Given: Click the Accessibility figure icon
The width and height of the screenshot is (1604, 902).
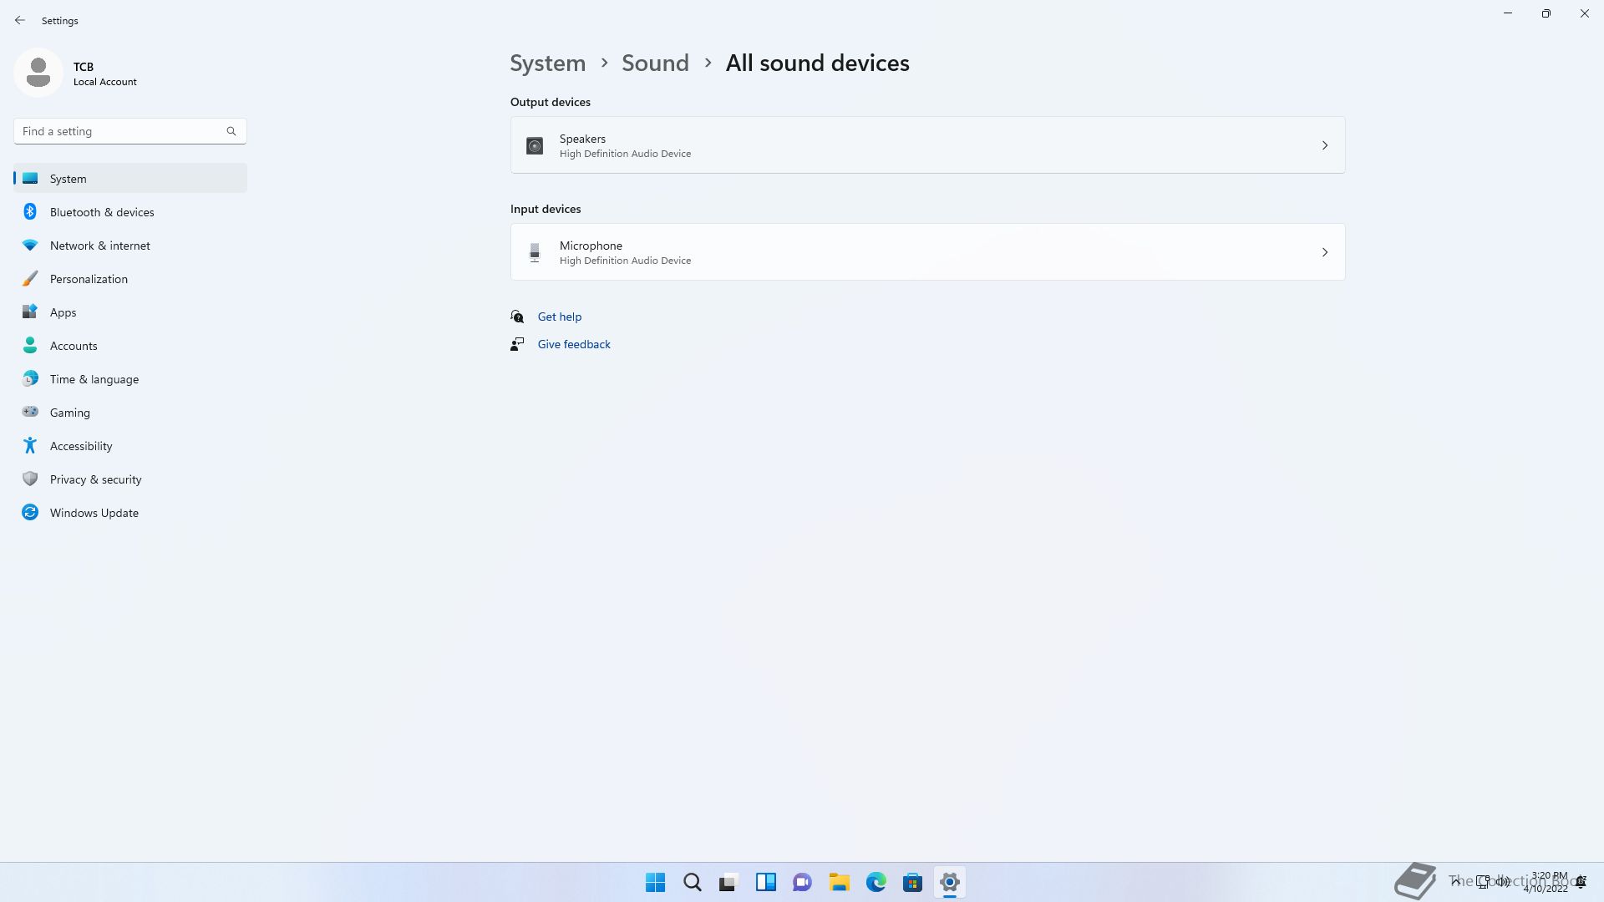Looking at the screenshot, I should pyautogui.click(x=30, y=445).
